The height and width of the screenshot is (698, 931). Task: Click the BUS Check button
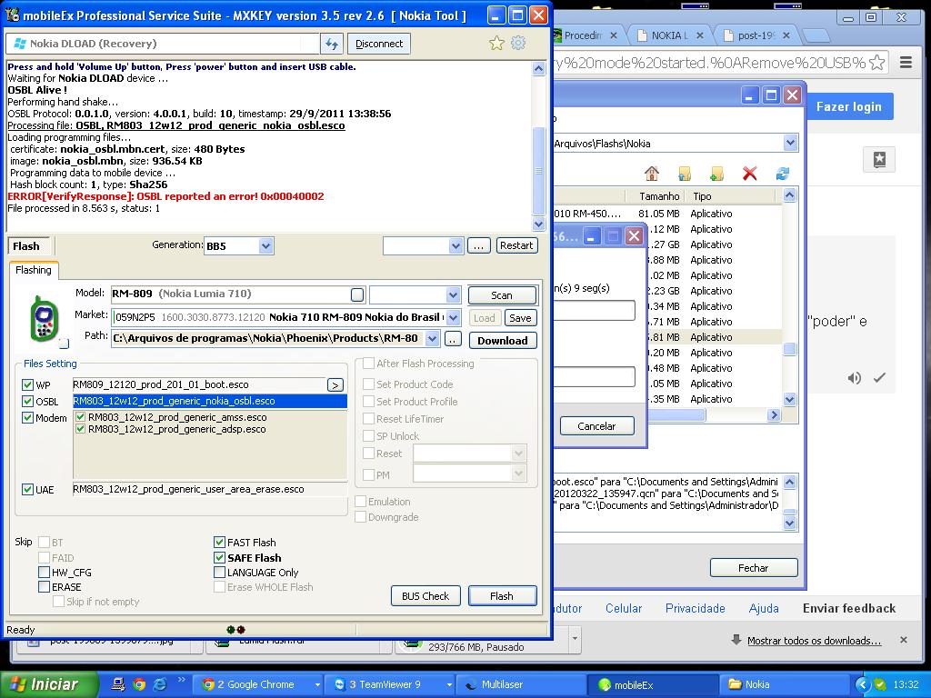point(425,596)
